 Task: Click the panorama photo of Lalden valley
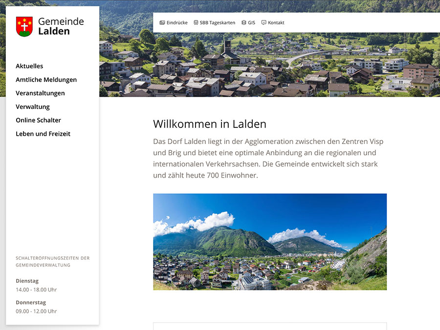click(x=270, y=242)
